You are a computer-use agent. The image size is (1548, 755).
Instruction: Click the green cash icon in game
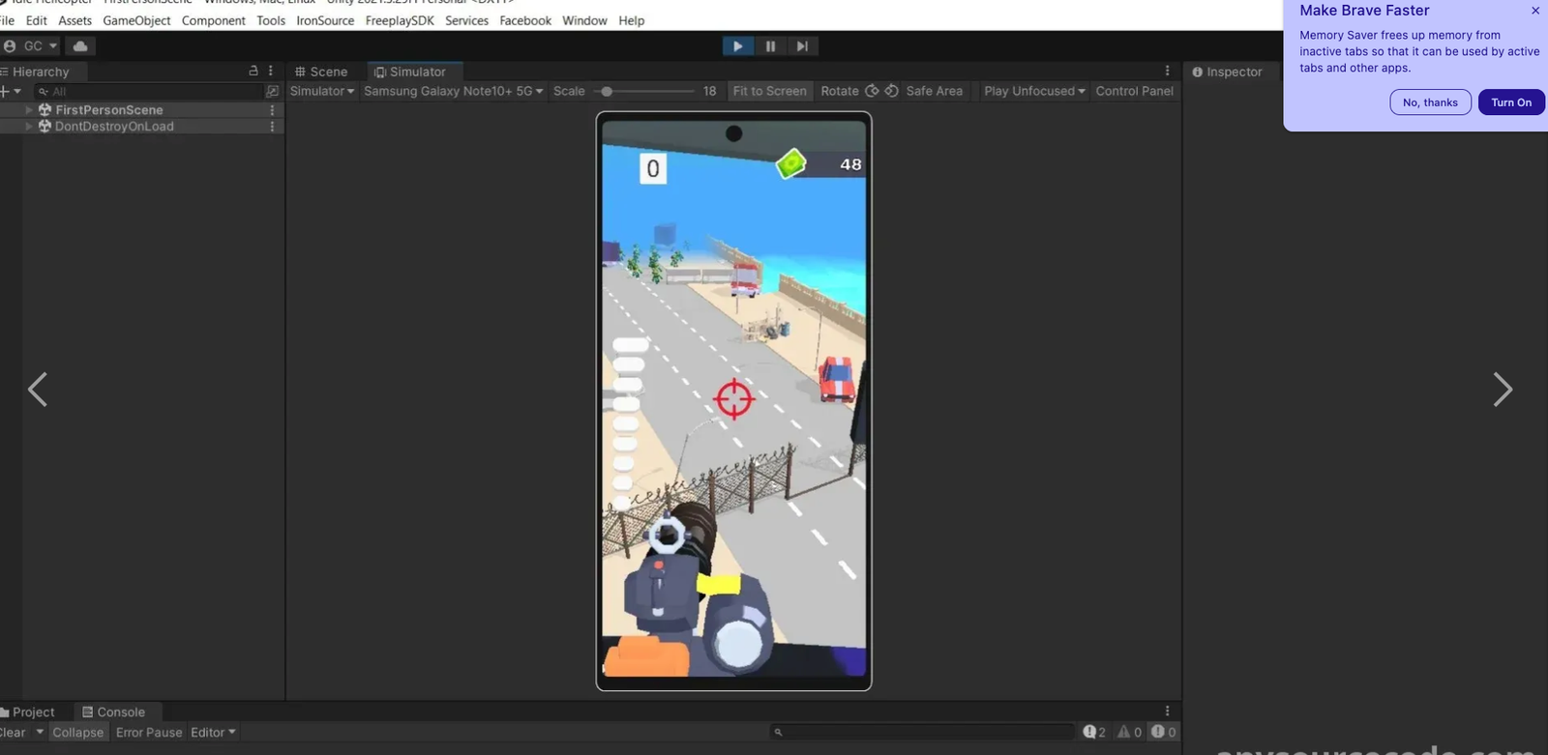coord(791,163)
